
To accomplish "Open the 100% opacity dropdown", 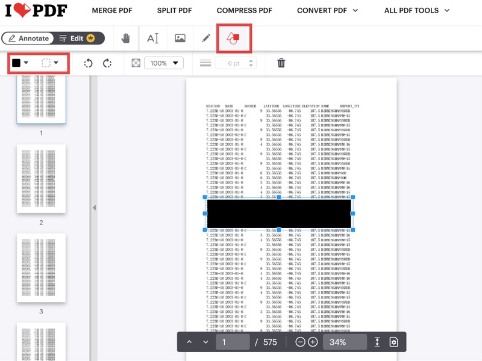I will [164, 63].
